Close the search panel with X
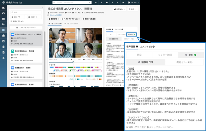 [42, 7]
